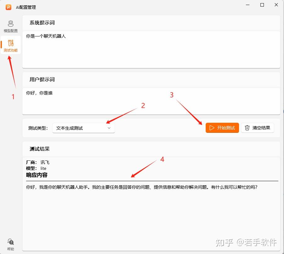Expand the 测试类型 dropdown arrow
The height and width of the screenshot is (254, 284).
pyautogui.click(x=109, y=128)
